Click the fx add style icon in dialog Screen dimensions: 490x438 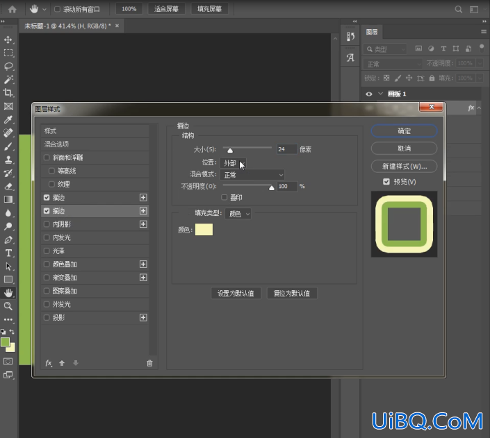coord(49,363)
